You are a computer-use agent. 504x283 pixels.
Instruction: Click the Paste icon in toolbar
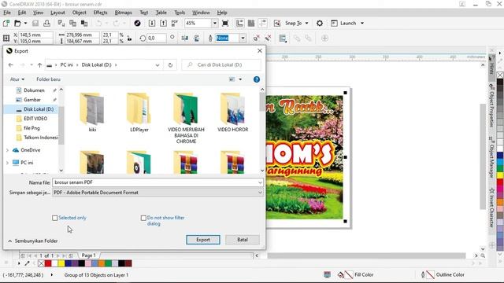pos(84,23)
